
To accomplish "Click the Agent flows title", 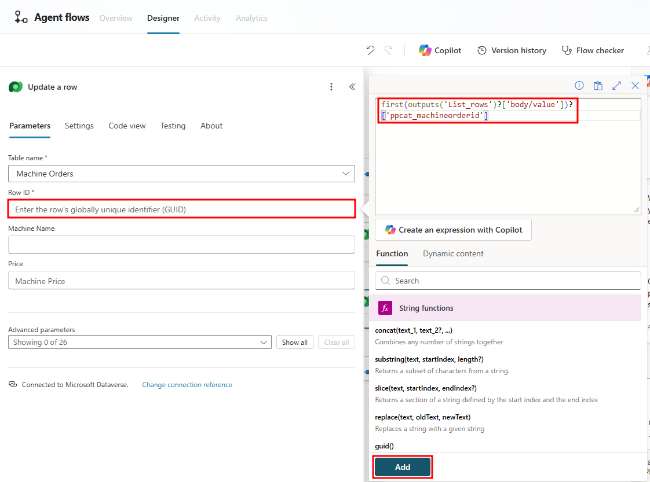I will 62,17.
